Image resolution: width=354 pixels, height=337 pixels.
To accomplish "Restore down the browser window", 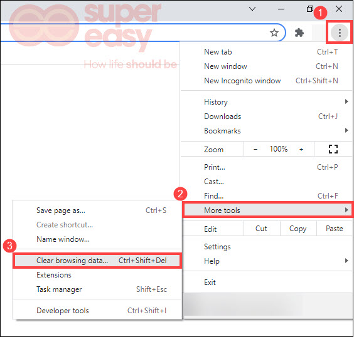I will (x=310, y=9).
